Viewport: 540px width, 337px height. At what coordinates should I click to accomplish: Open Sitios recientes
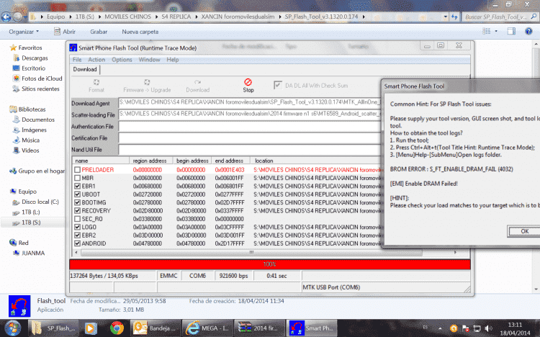pyautogui.click(x=40, y=89)
